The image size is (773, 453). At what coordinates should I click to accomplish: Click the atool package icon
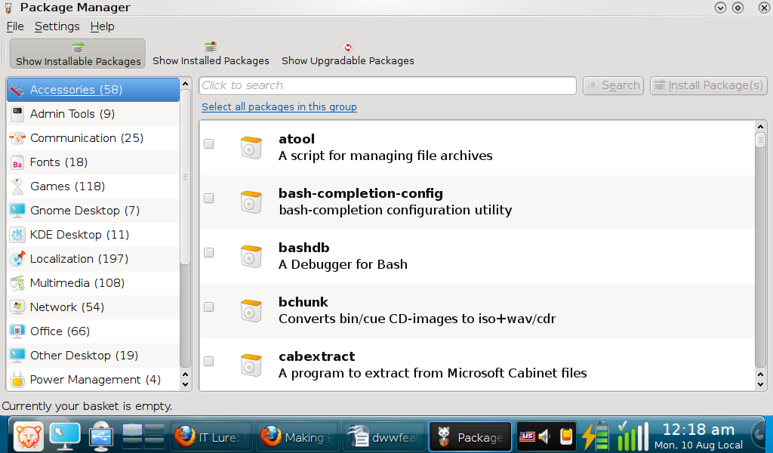[251, 147]
